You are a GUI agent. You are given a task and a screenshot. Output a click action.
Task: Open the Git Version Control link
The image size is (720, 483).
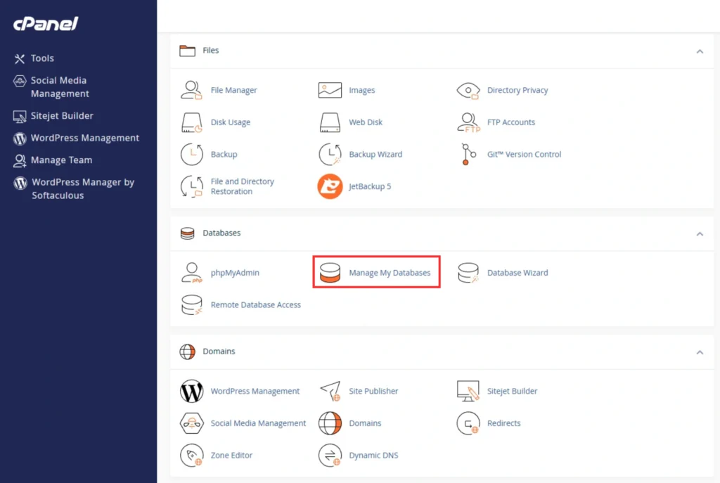click(x=524, y=154)
